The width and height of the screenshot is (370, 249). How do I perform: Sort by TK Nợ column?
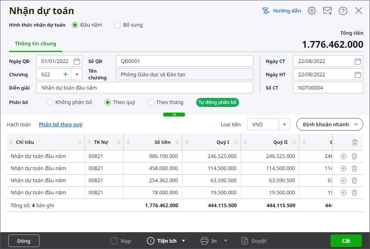pos(119,142)
